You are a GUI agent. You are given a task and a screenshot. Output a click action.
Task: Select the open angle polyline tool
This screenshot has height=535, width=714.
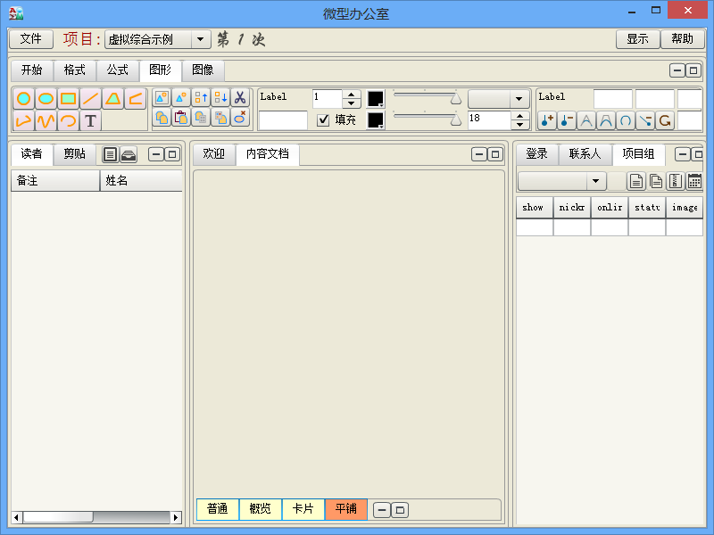tap(136, 98)
